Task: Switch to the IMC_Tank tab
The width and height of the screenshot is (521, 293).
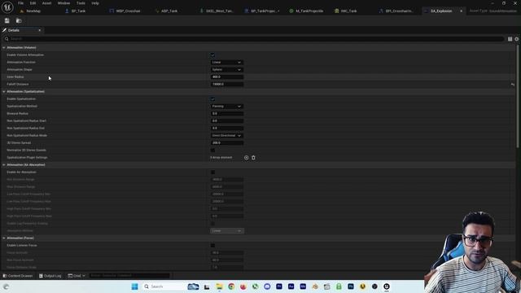Action: coord(348,11)
